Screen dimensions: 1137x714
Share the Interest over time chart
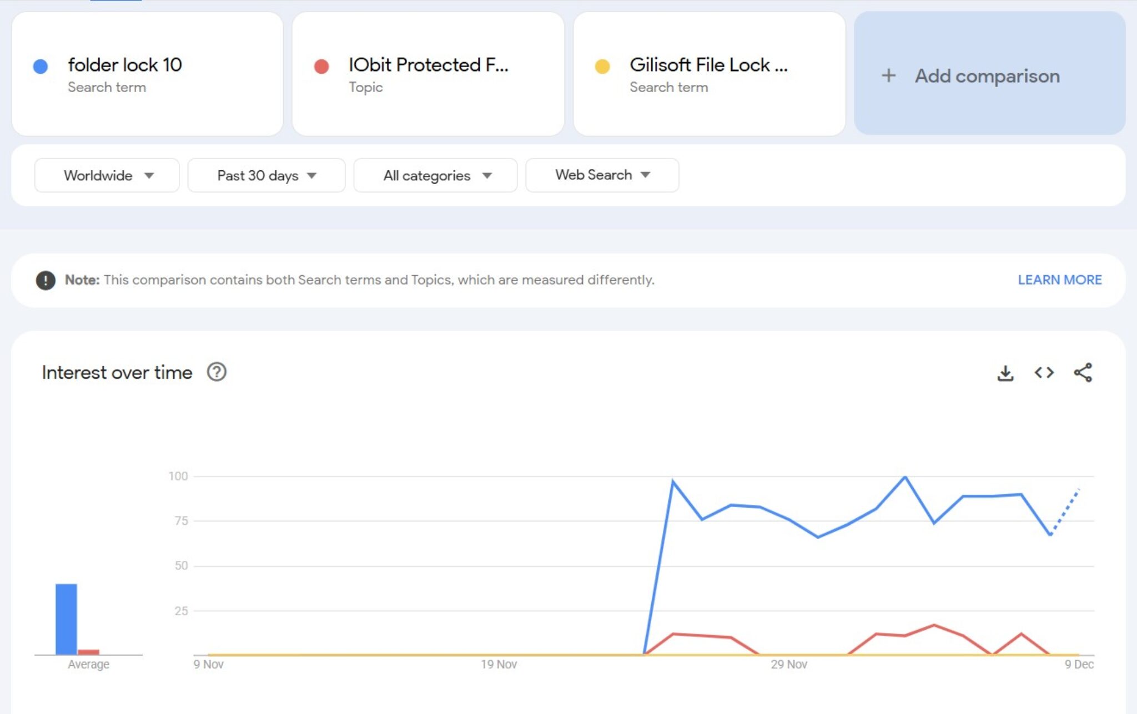pyautogui.click(x=1083, y=373)
